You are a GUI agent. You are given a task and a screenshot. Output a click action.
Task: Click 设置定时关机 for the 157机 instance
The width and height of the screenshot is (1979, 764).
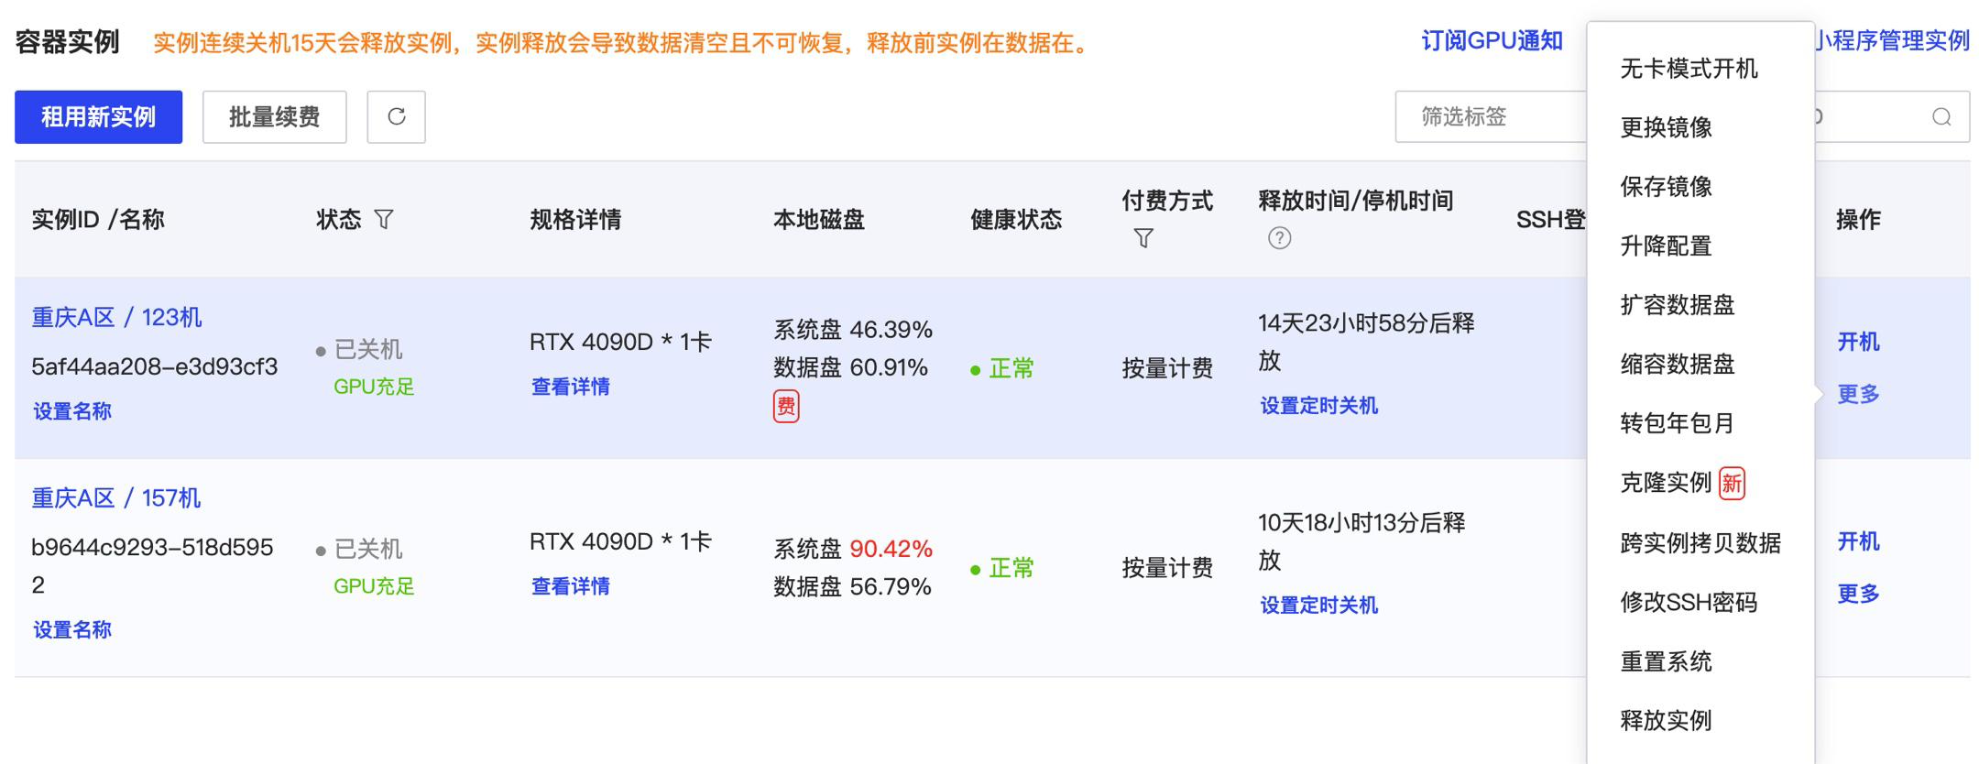pos(1318,605)
